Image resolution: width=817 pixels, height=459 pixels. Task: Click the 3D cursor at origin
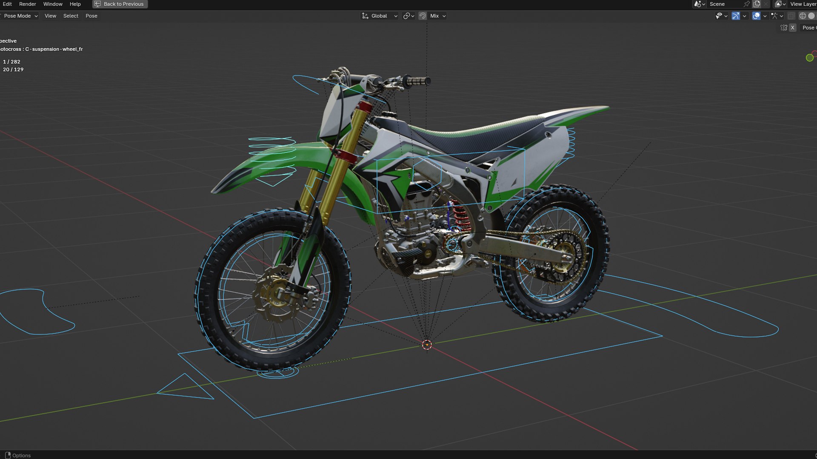tap(427, 345)
